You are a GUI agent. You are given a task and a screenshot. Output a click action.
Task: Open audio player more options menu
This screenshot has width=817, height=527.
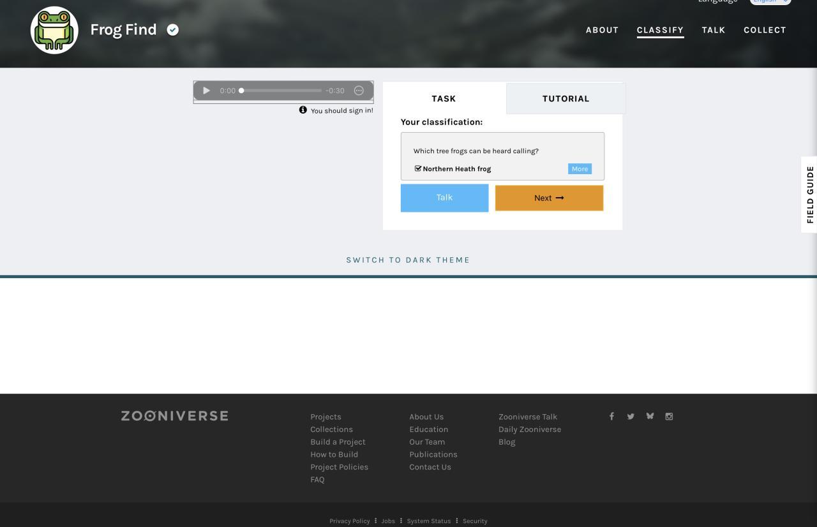click(359, 91)
